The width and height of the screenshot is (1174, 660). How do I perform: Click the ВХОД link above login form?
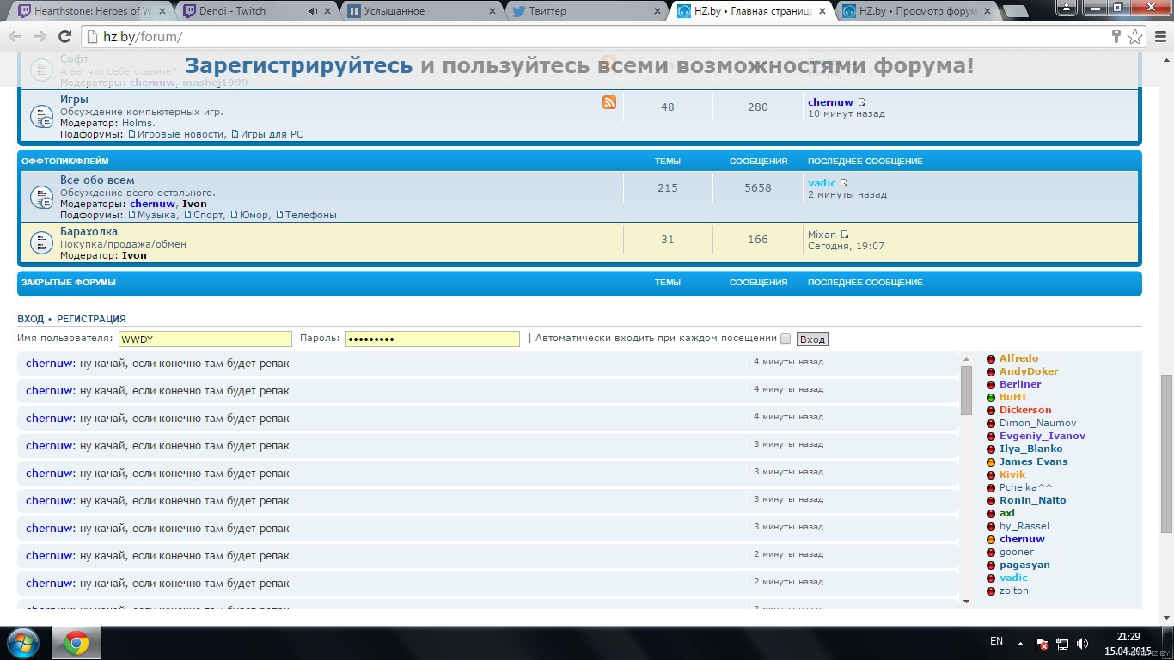(x=31, y=319)
